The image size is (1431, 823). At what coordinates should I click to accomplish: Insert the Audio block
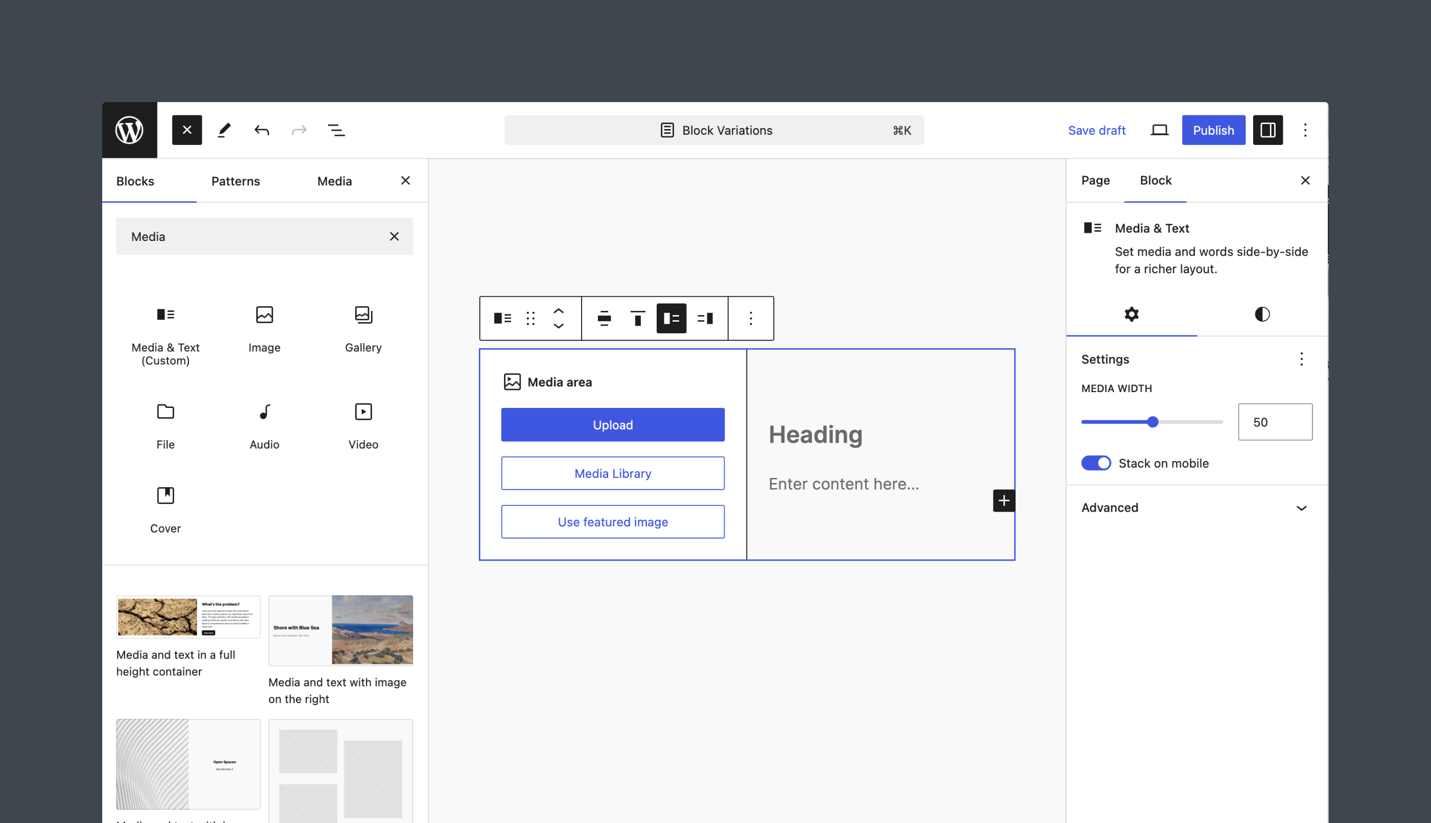[264, 426]
